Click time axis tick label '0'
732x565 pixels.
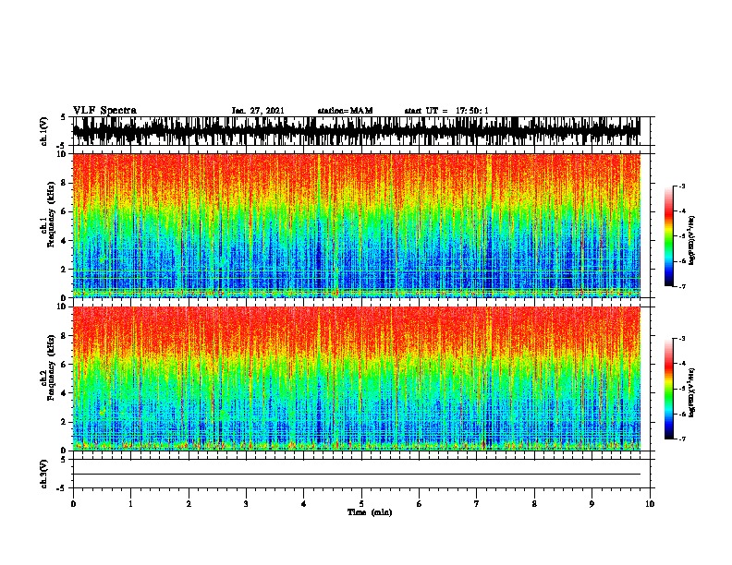[73, 504]
